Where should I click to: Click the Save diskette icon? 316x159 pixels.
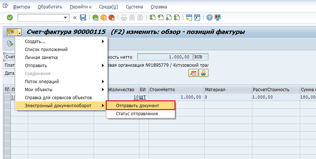point(83,18)
